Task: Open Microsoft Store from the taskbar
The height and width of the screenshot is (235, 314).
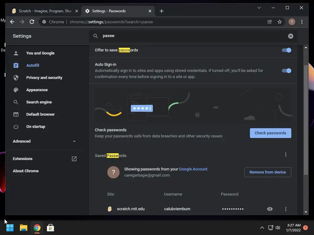Action: [51, 228]
